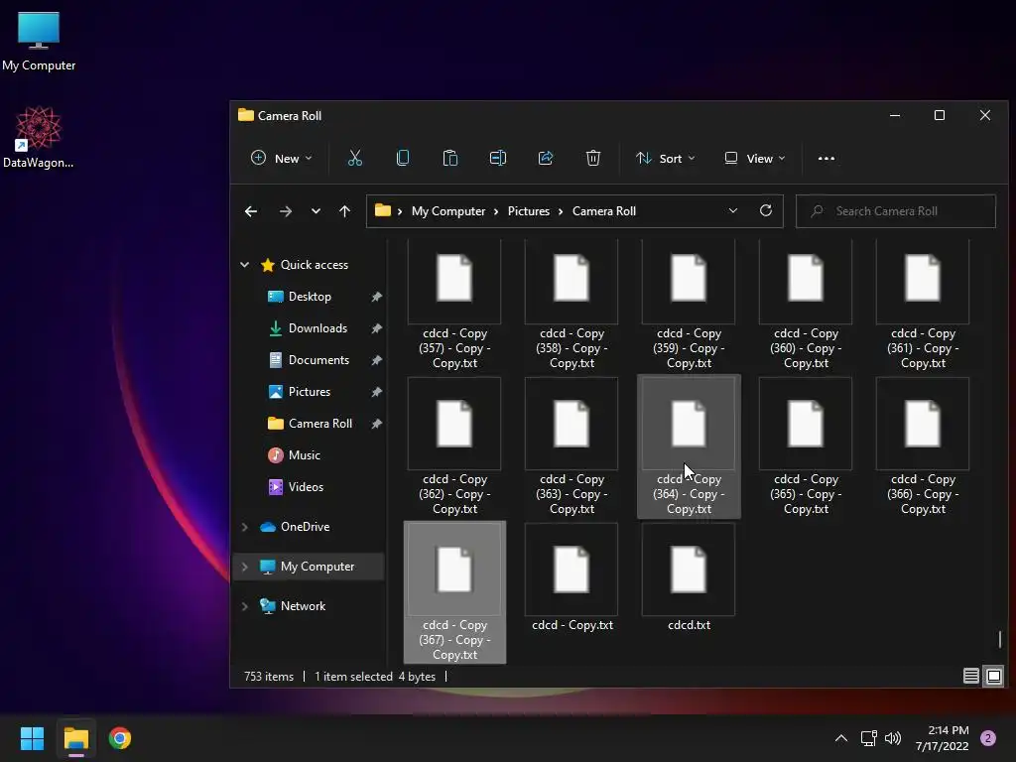Select Videos in navigation pane

coord(306,486)
